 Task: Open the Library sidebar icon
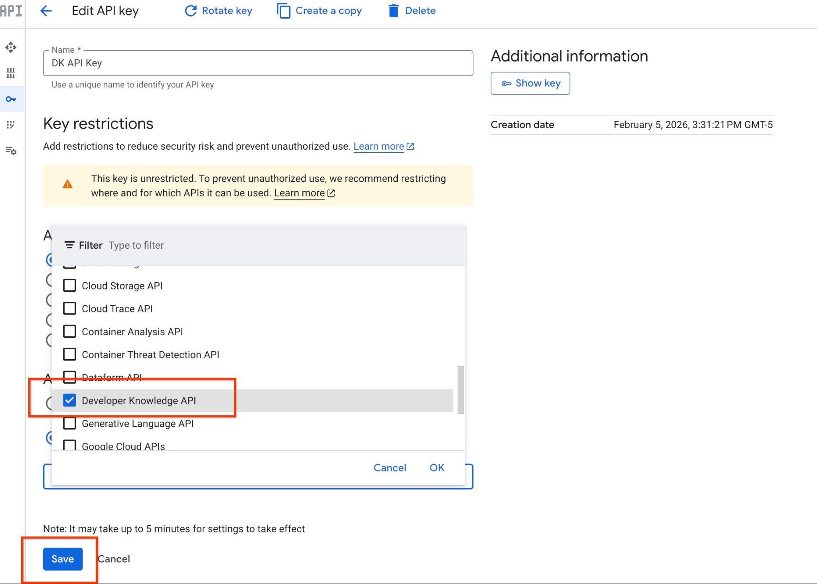pos(11,73)
